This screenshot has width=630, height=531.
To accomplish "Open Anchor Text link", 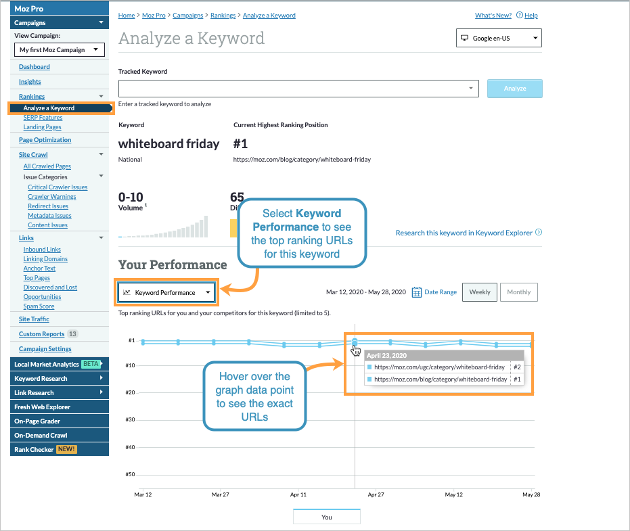I will (x=39, y=269).
